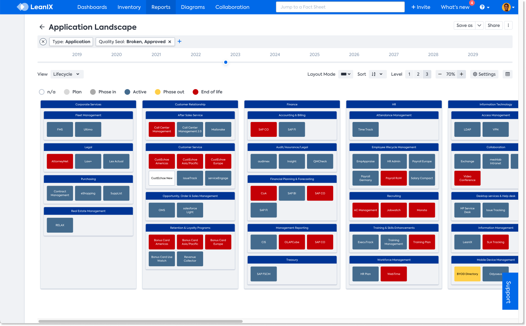Open the Corporate Services header
526x326 pixels.
click(88, 104)
